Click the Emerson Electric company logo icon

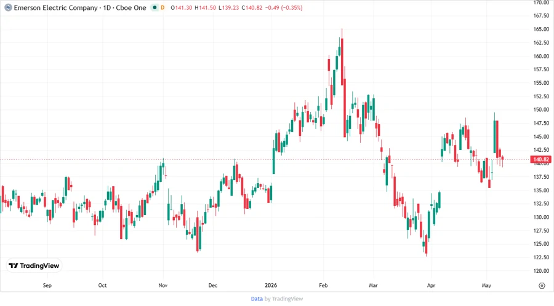click(x=8, y=8)
